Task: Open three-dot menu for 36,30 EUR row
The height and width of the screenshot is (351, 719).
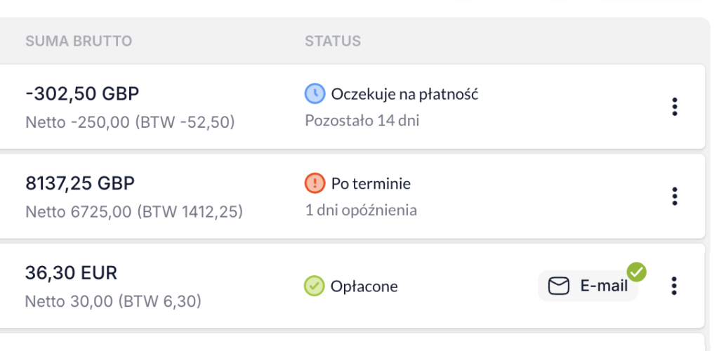Action: pyautogui.click(x=673, y=286)
